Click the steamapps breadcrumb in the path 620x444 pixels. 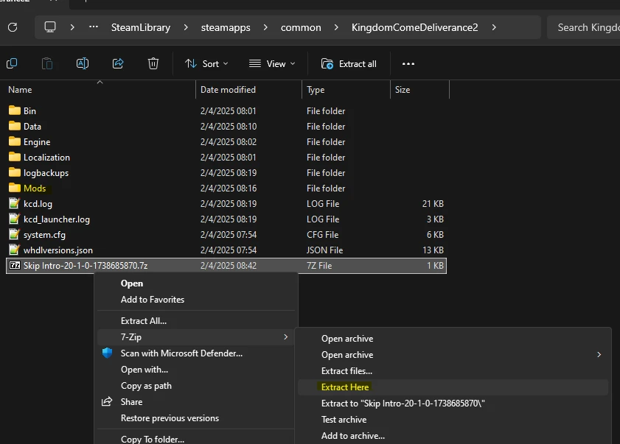[x=226, y=27]
